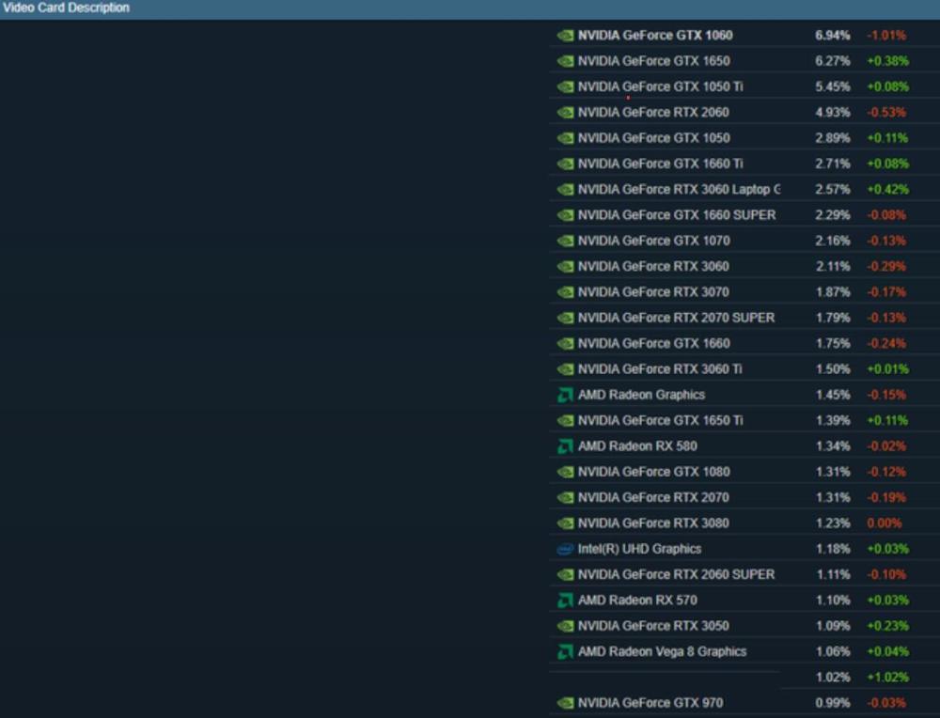
Task: Click the NVIDIA icon on the GTX 1080 row
Action: click(x=565, y=473)
